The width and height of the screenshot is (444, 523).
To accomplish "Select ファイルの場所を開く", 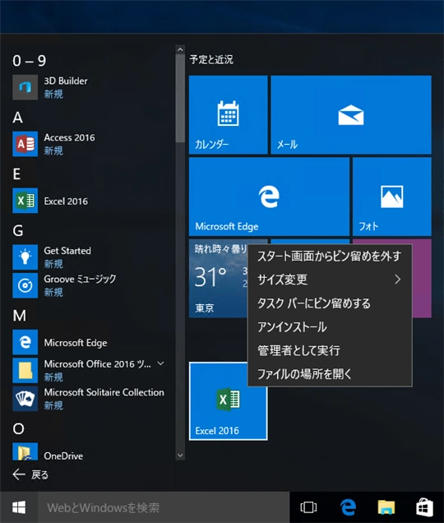I will (330, 374).
